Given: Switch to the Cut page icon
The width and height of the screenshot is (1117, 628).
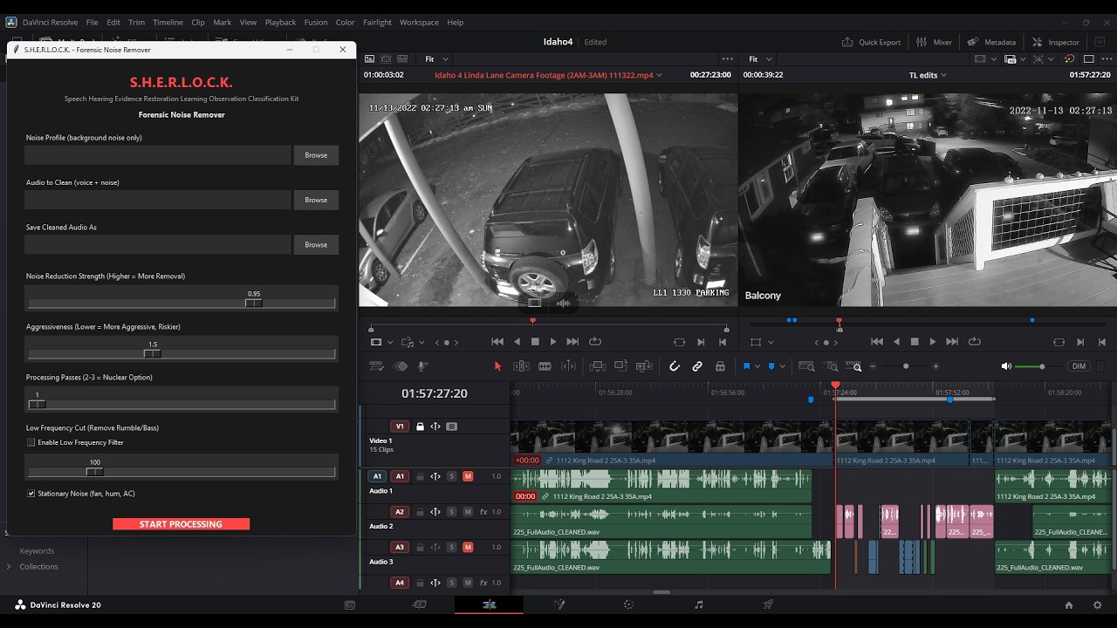Looking at the screenshot, I should click(420, 604).
